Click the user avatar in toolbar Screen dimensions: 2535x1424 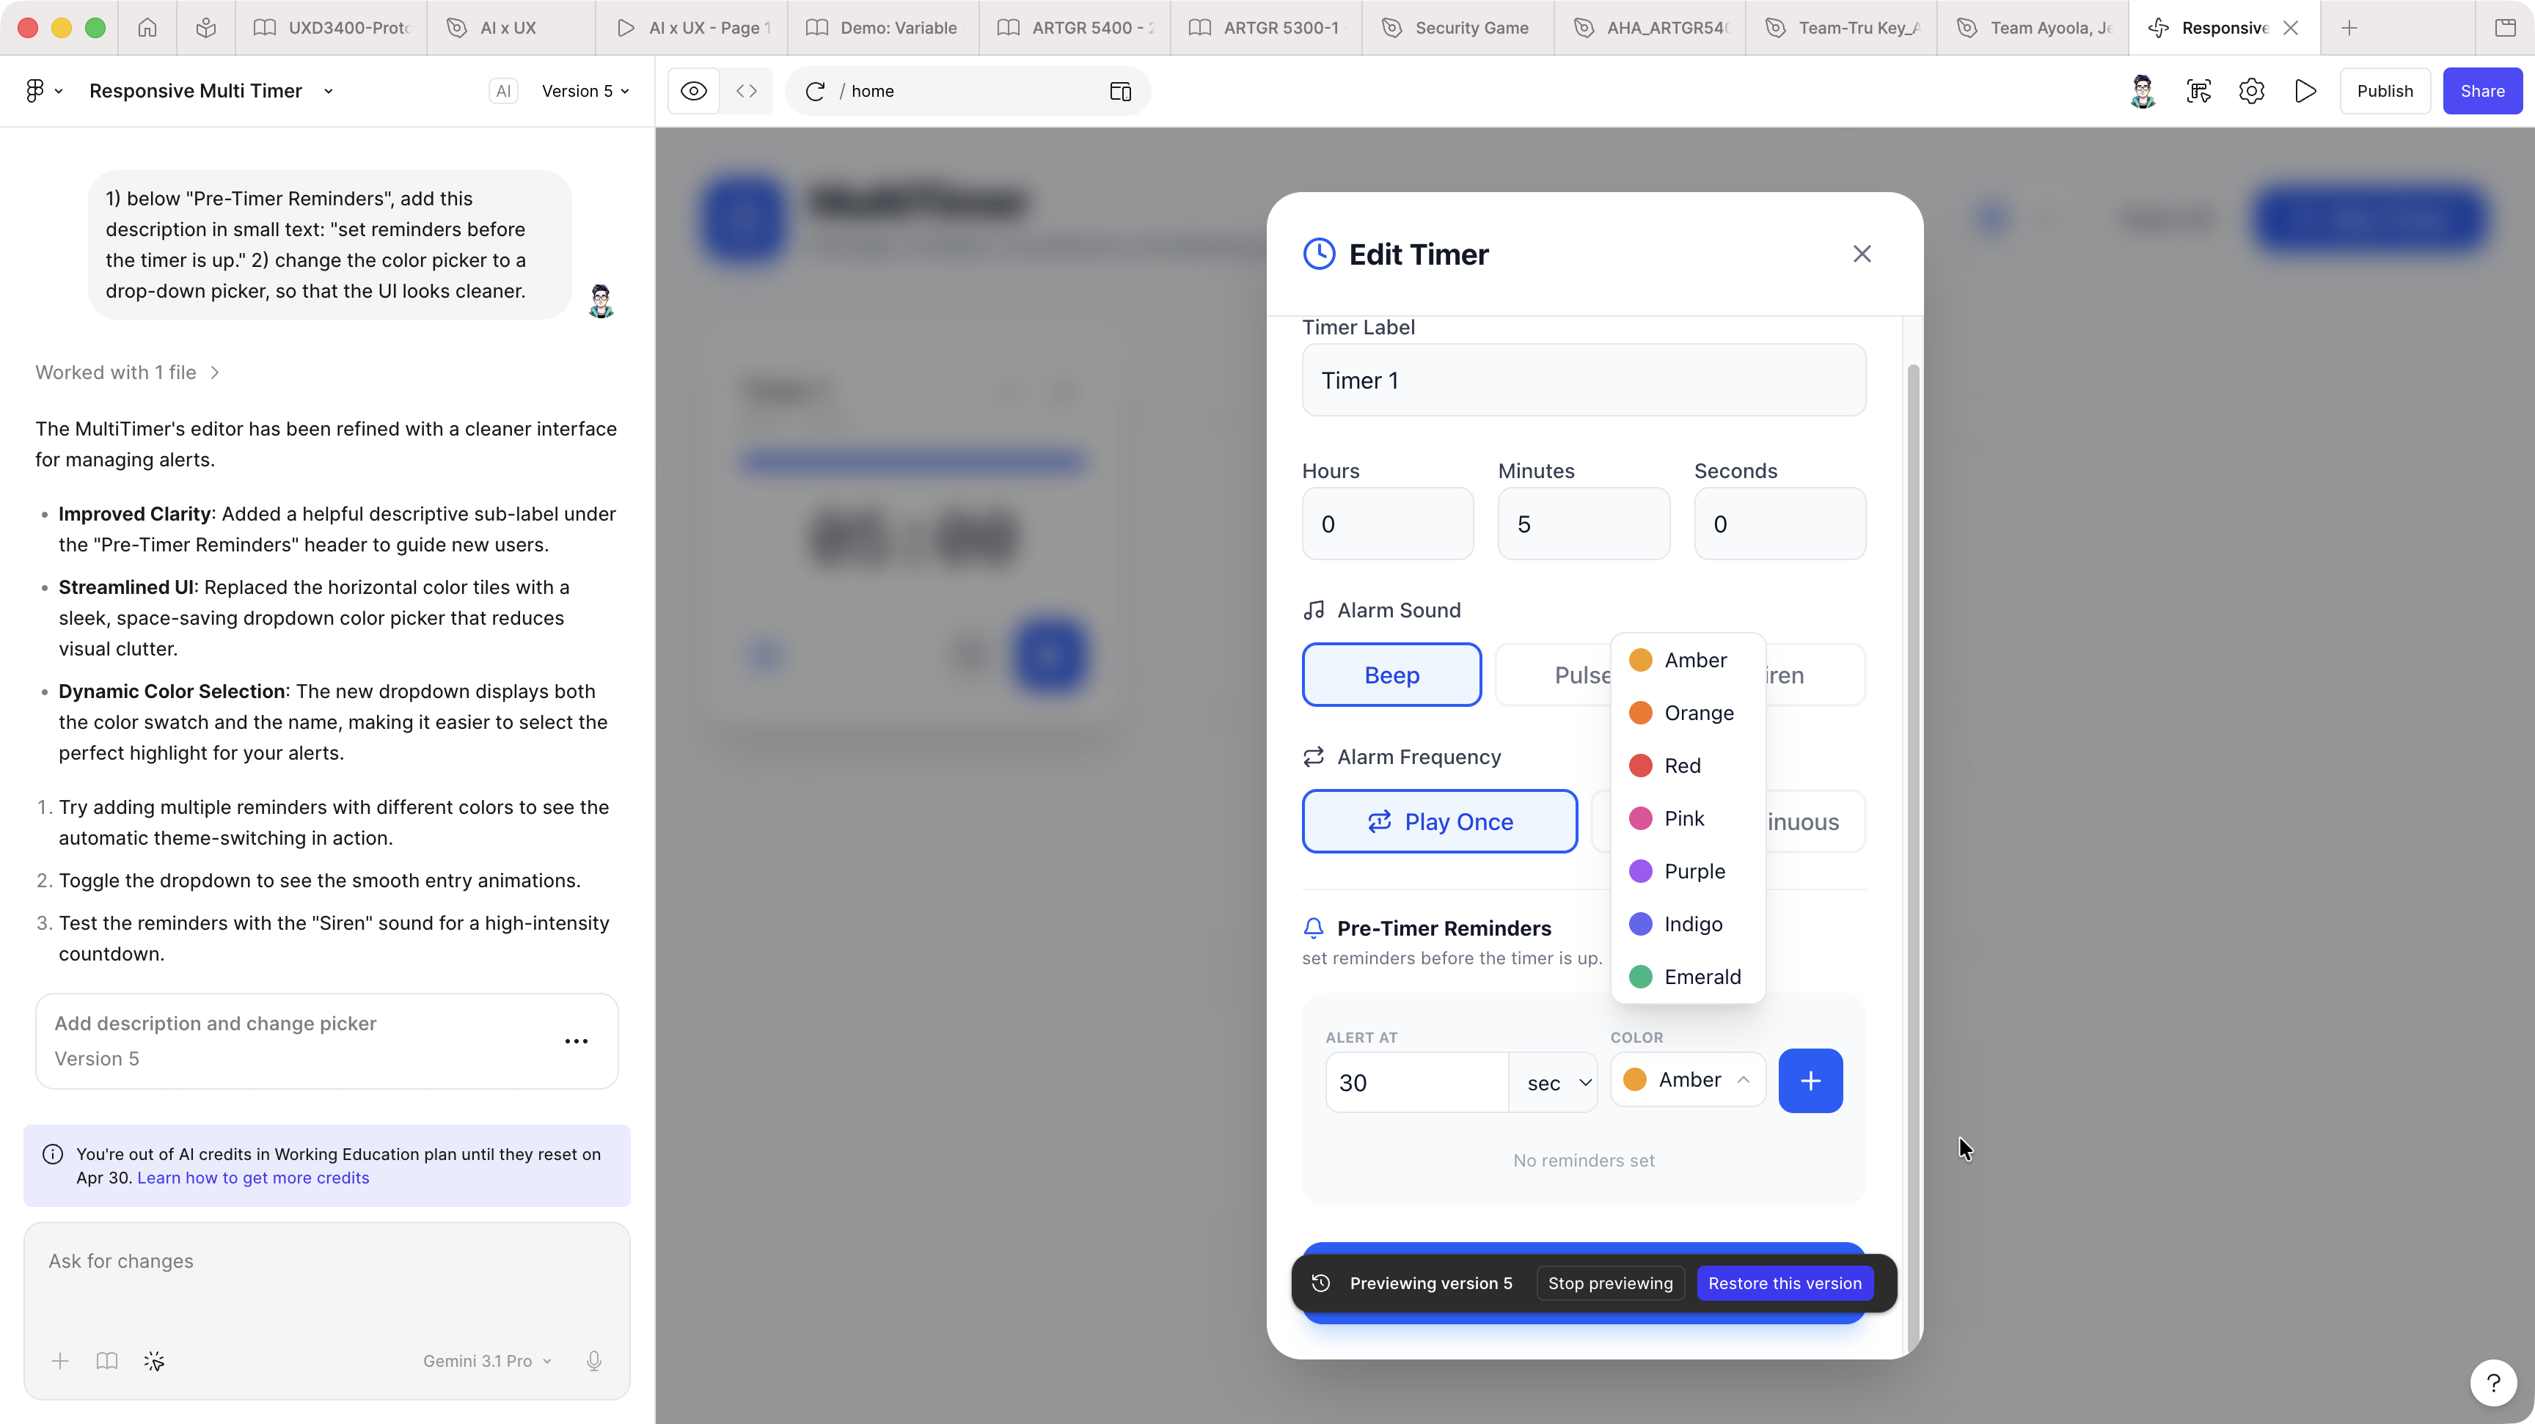pyautogui.click(x=2143, y=90)
